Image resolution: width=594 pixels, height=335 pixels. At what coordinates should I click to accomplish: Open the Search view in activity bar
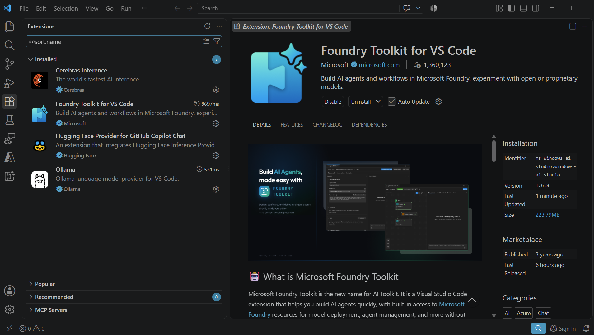10,45
